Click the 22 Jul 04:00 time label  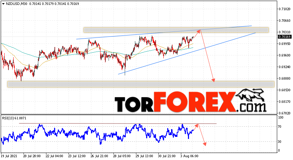click(x=54, y=156)
